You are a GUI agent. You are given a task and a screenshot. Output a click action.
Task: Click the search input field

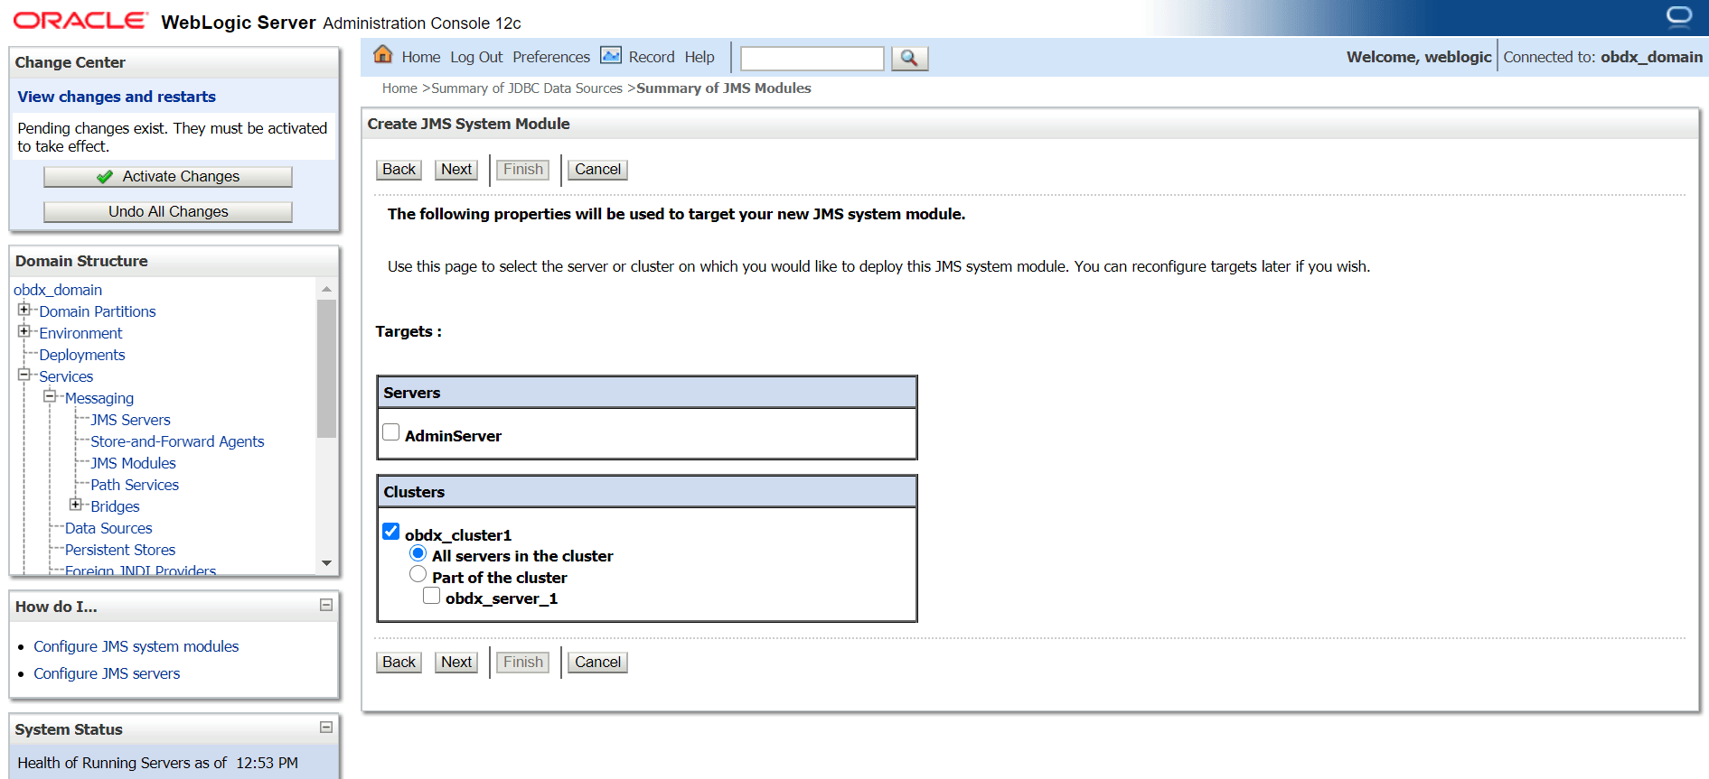(x=812, y=59)
